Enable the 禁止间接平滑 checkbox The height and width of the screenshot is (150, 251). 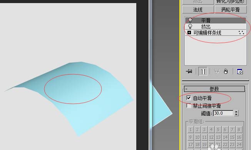[189, 106]
